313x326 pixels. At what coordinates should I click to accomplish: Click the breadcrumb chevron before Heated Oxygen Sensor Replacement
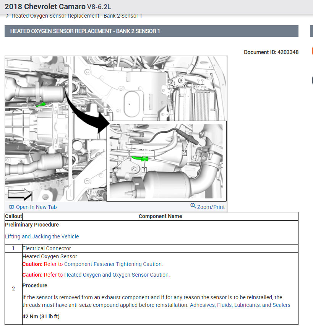pyautogui.click(x=7, y=16)
